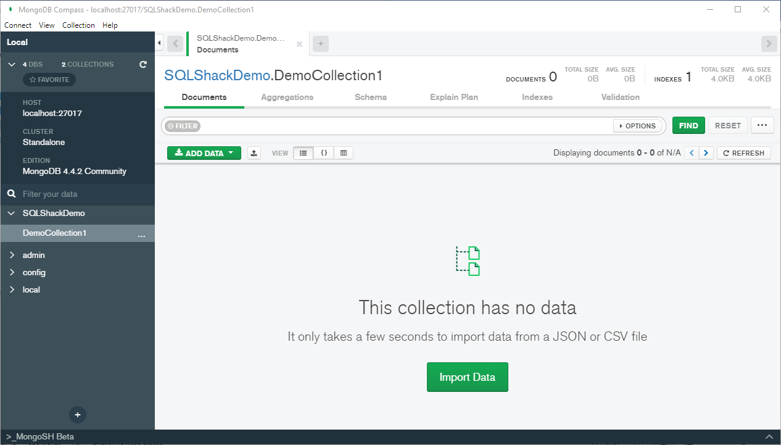
Task: Click the localhost:27017 host value
Action: 52,114
